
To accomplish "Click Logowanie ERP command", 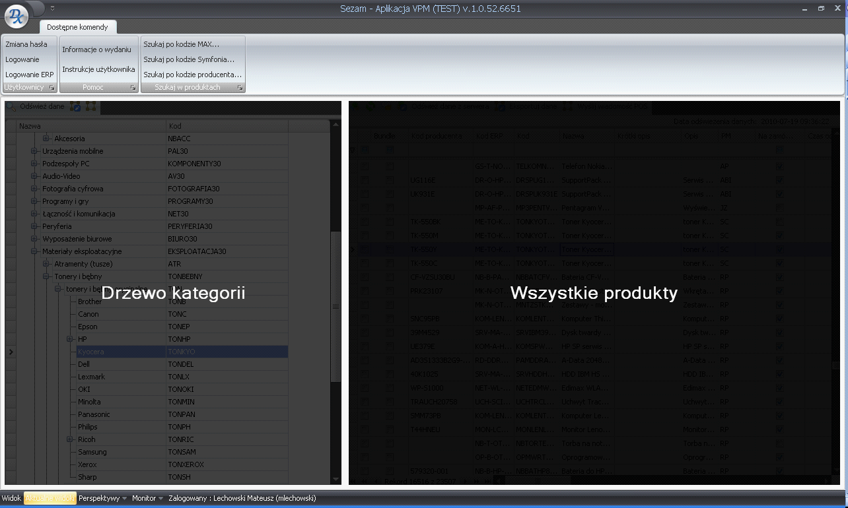I will coord(29,75).
